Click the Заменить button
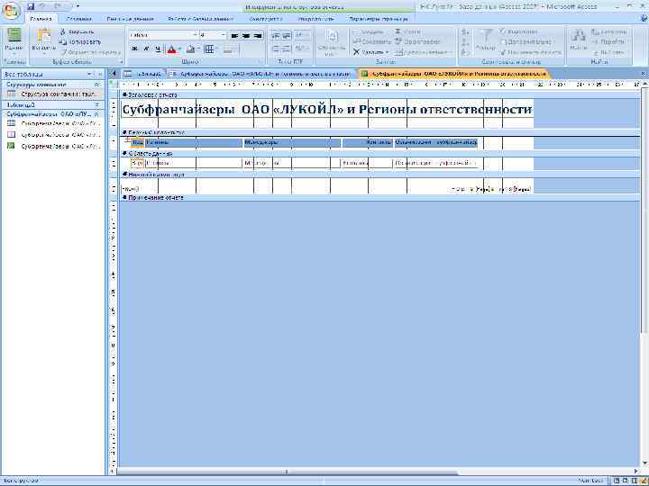 (608, 31)
